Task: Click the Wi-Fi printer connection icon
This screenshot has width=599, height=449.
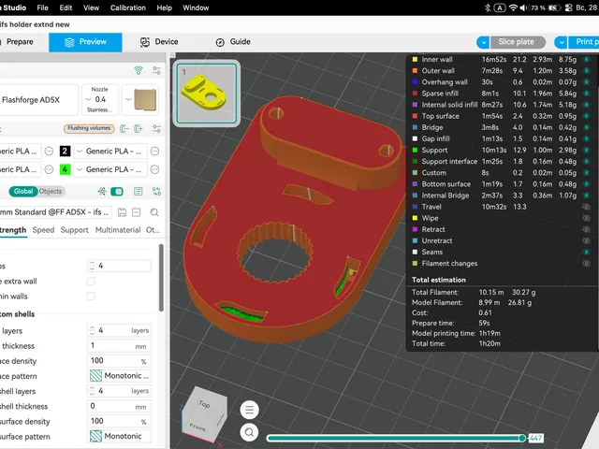Action: (x=139, y=70)
